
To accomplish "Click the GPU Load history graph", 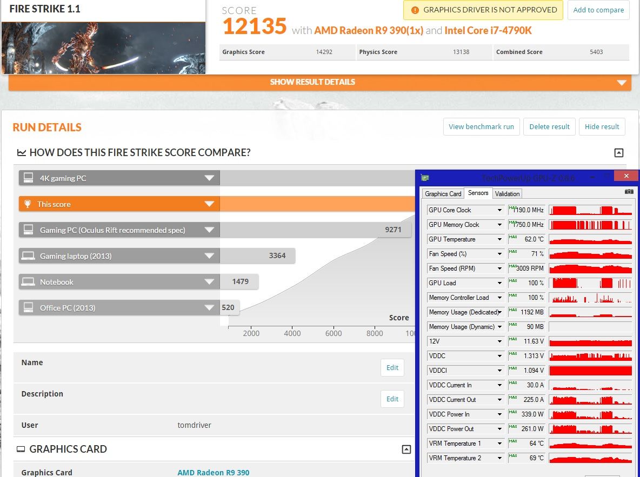I will [591, 283].
